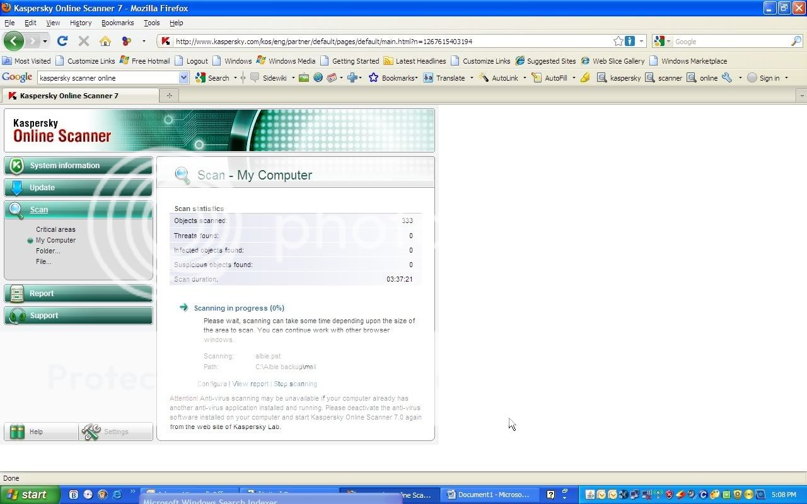The height and width of the screenshot is (504, 807).
Task: Expand the Sign in dropdown arrow
Action: click(x=786, y=78)
